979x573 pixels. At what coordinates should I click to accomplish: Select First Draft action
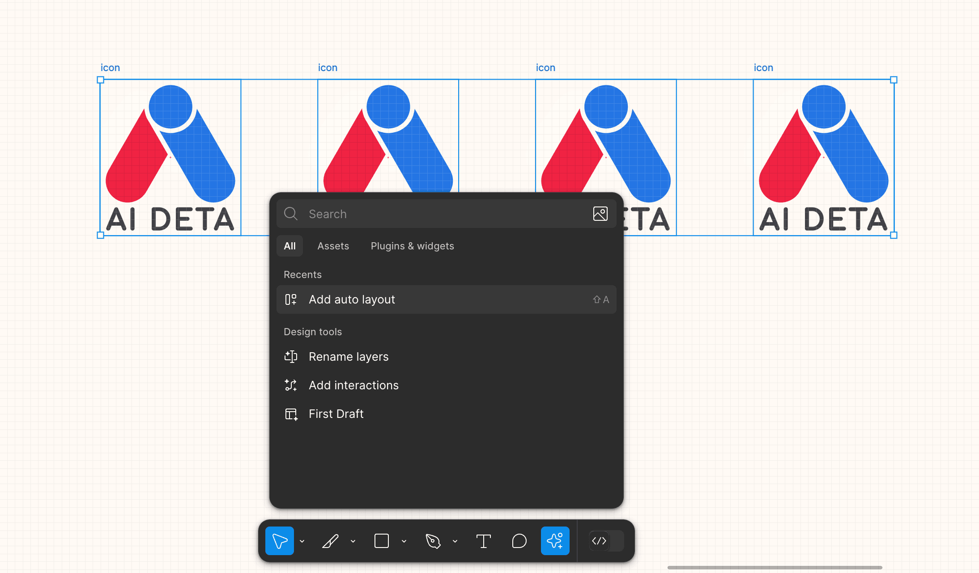point(447,414)
